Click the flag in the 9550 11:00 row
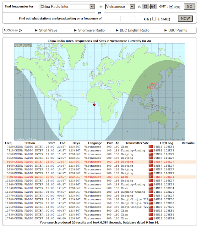This screenshot has width=201, height=227. click(151, 154)
